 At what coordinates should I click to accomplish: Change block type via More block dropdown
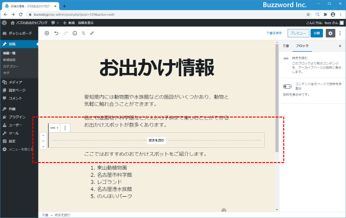coord(54,128)
